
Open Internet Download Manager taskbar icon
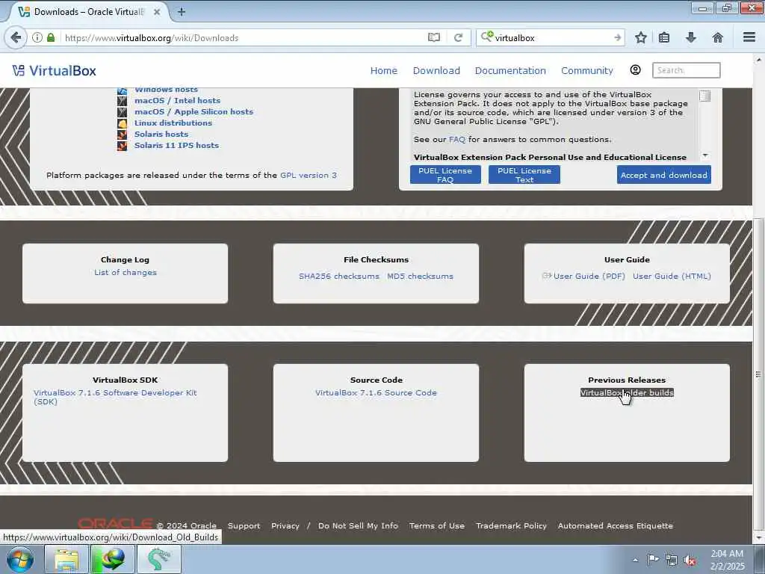tap(112, 559)
